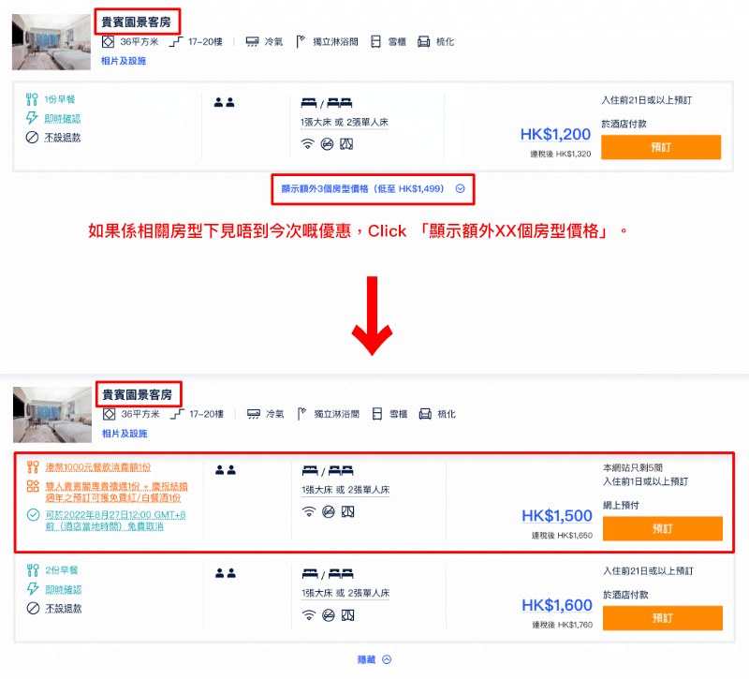Open 港幣1000元餐飲消費額1份 link
749x679 pixels.
click(x=98, y=467)
